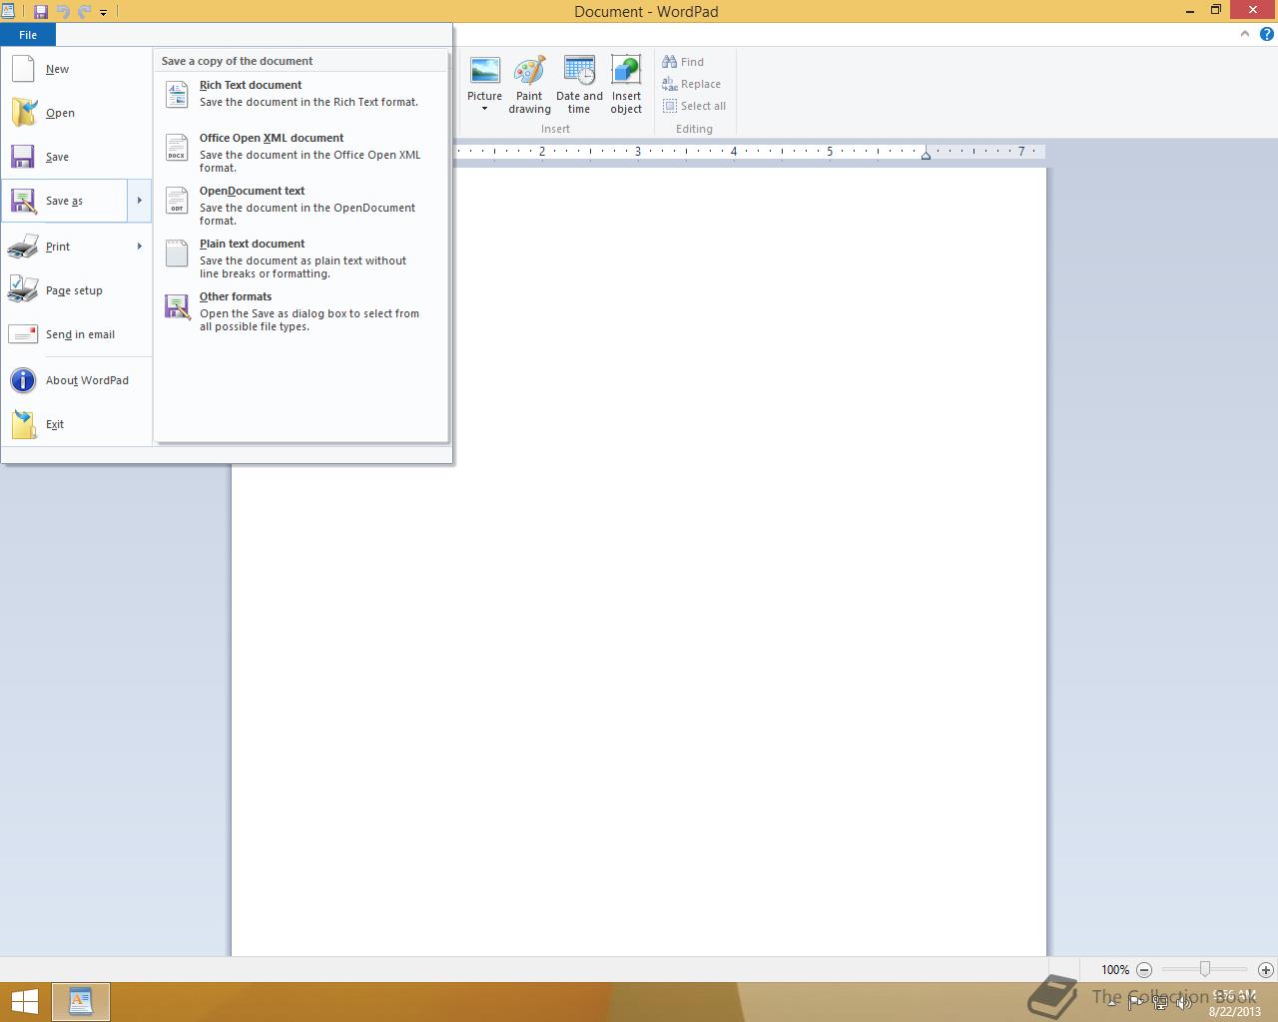Click the Find binoculars button
Viewport: 1278px width, 1022px height.
[683, 62]
